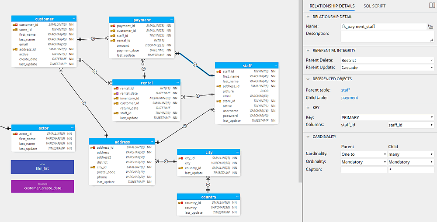Click the foreign key icon of store_id in staff

pyautogui.click(x=219, y=101)
